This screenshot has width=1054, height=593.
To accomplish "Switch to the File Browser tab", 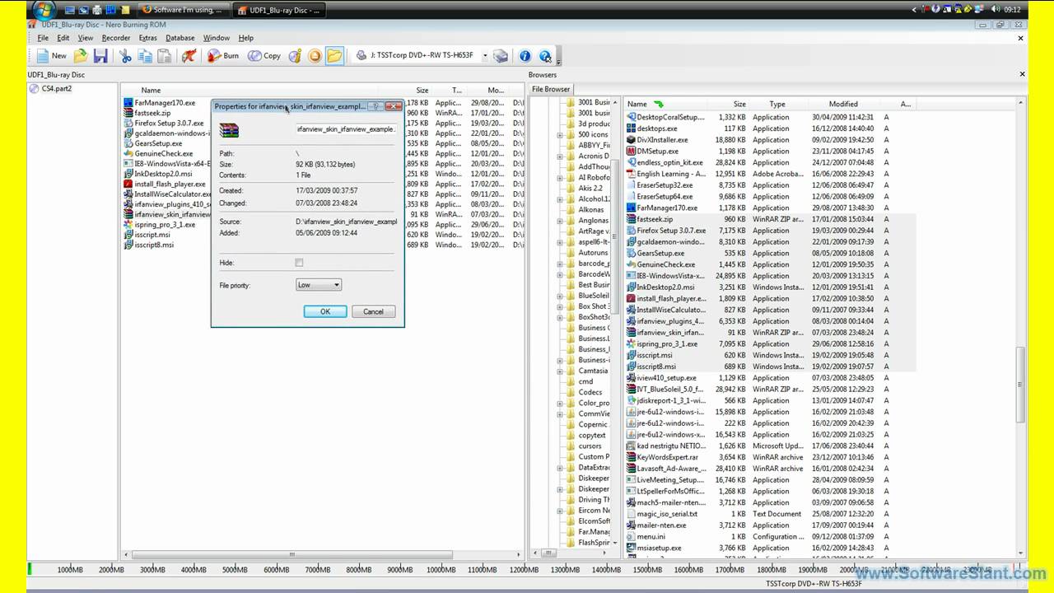I will 551,89.
